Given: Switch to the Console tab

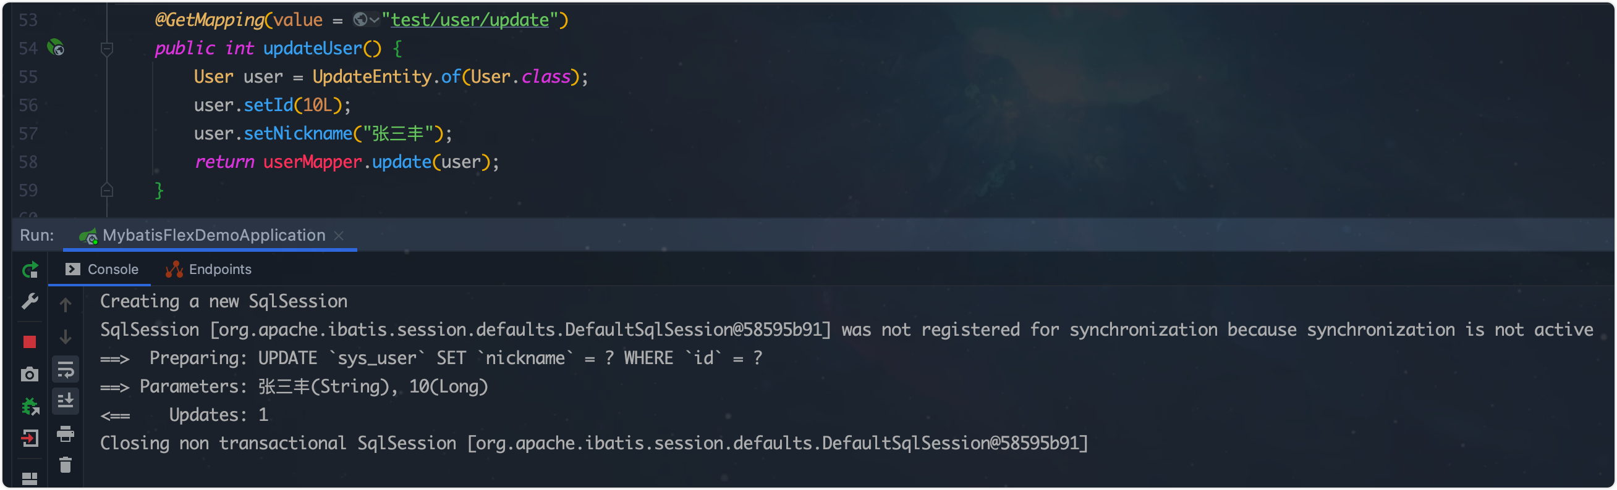Looking at the screenshot, I should 103,270.
